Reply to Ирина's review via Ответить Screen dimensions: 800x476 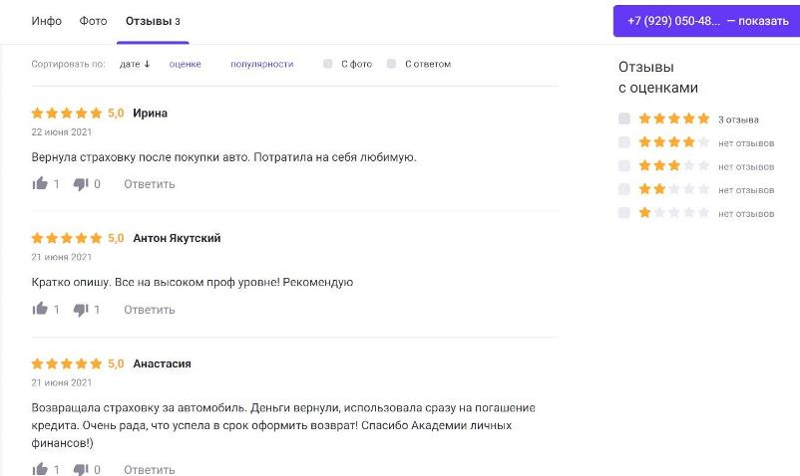point(149,184)
